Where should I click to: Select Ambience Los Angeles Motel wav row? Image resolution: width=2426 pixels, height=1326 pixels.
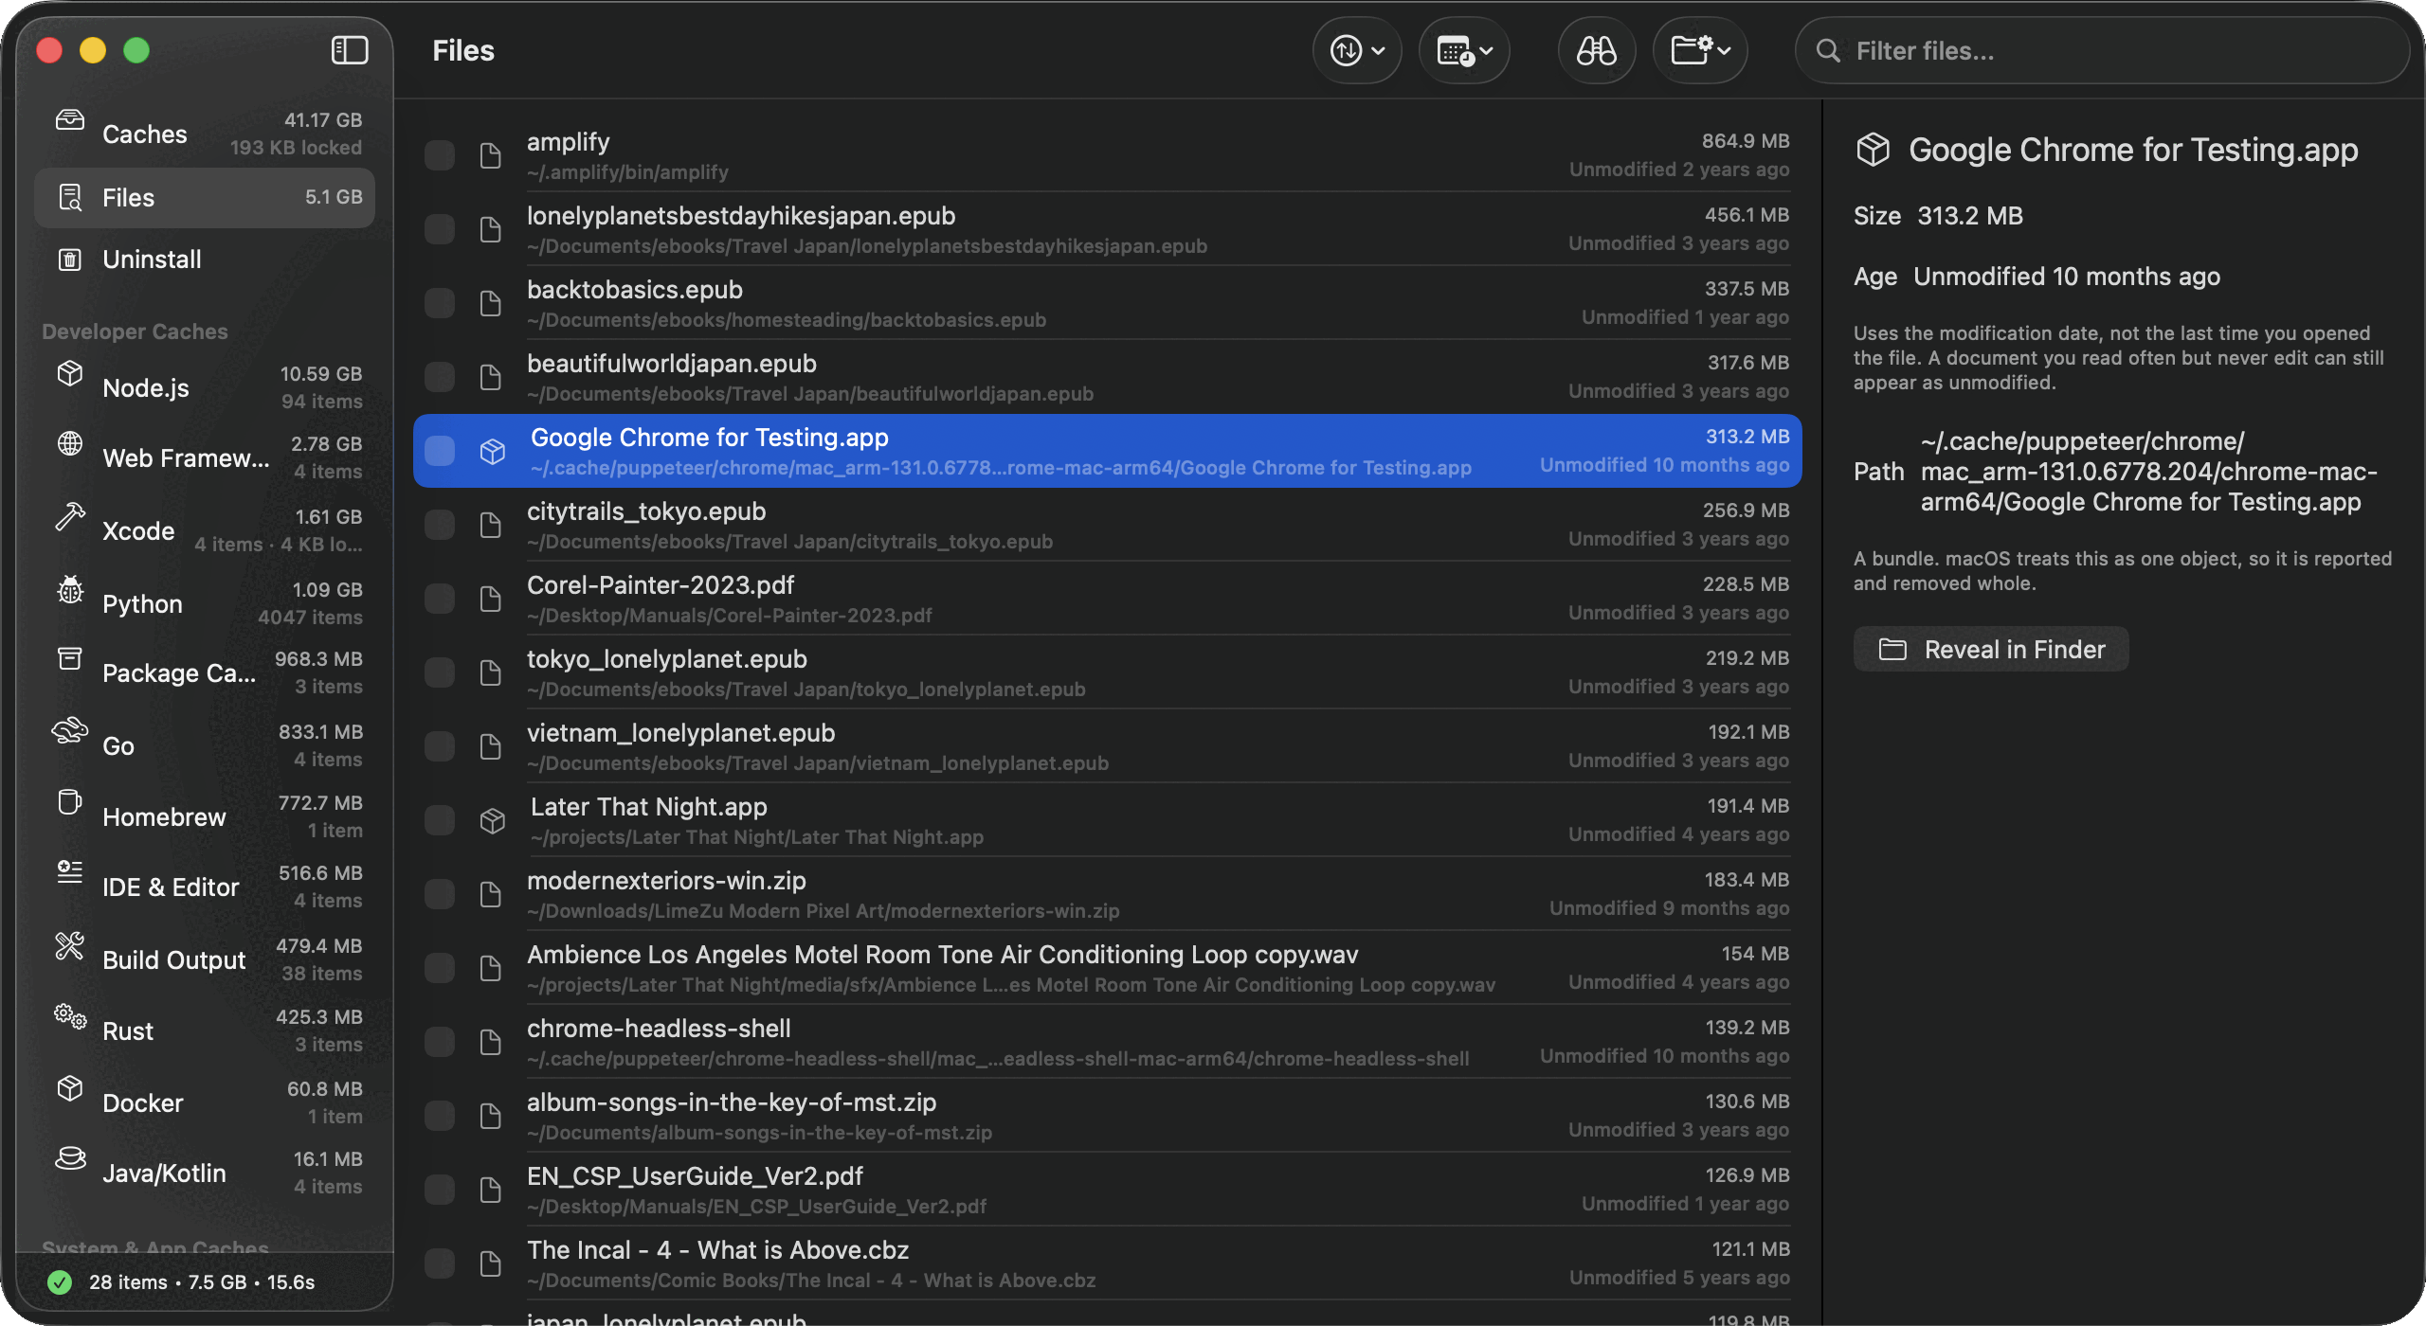(x=1107, y=968)
